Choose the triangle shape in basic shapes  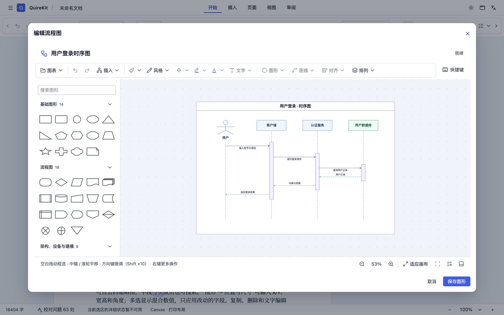108,119
